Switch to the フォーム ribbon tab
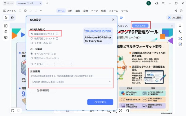This screenshot has height=116, width=186. tap(113, 11)
